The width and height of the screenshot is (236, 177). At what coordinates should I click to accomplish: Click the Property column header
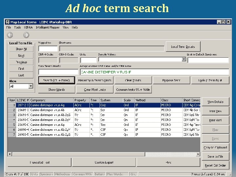click(82, 100)
